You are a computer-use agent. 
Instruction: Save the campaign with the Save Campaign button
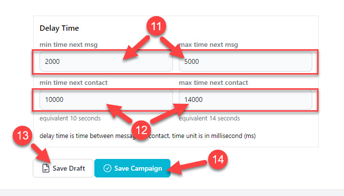tap(132, 168)
